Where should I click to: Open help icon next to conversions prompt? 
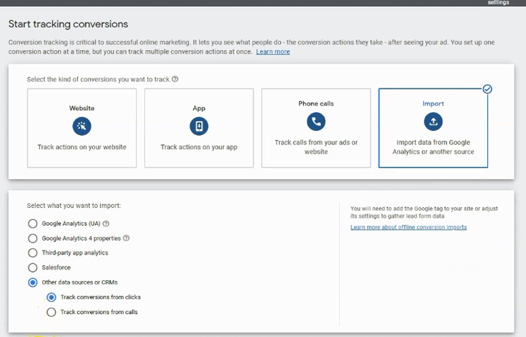(x=175, y=79)
